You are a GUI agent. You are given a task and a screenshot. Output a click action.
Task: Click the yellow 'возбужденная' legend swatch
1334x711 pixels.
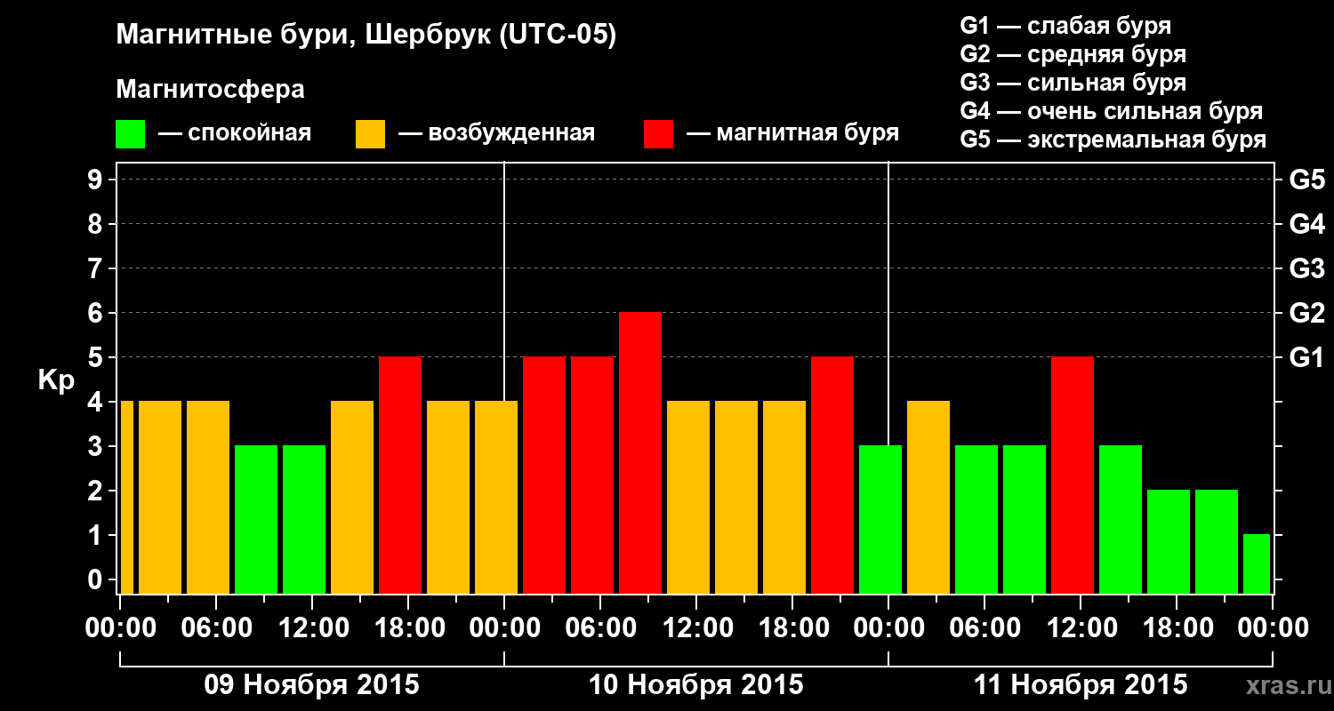(370, 134)
